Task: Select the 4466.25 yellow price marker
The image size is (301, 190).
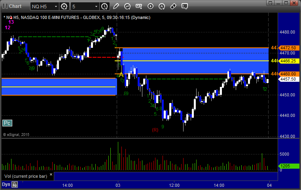Action: [x=289, y=61]
